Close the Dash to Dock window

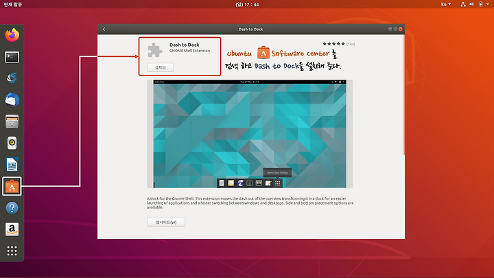(401, 29)
